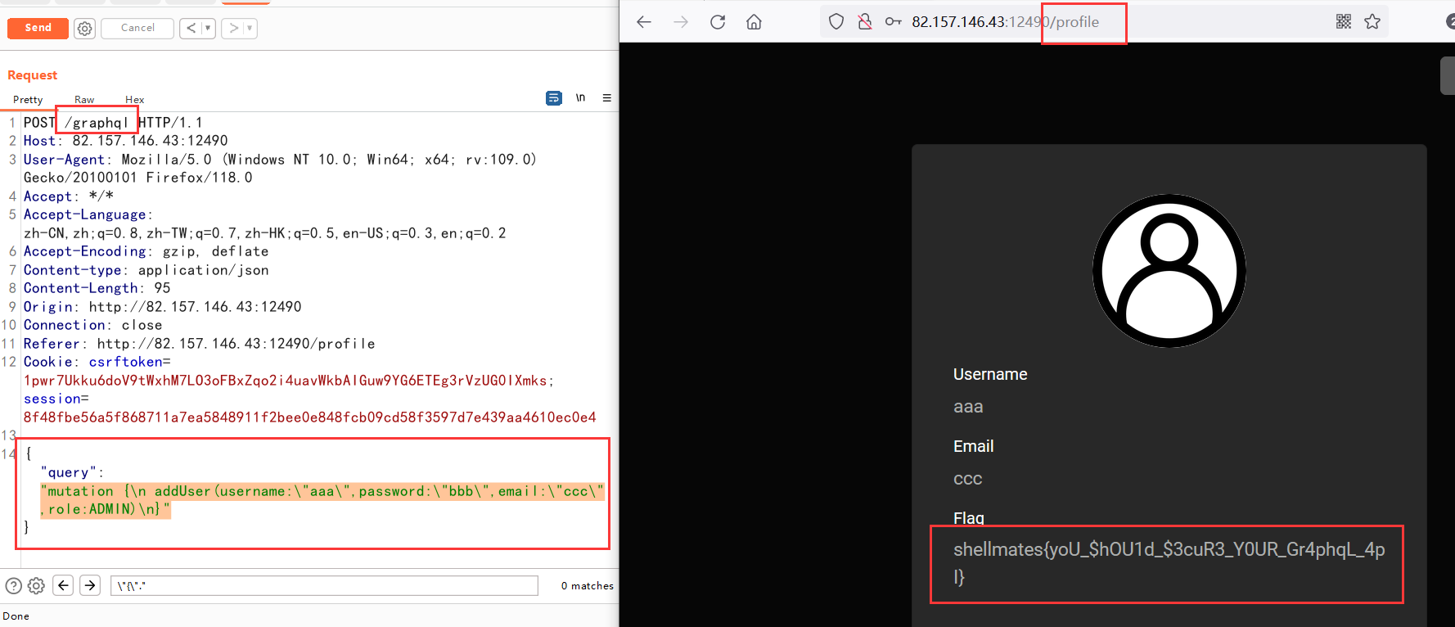Screen dimensions: 1455x627
Task: Click the QR code icon in address bar
Action: click(1344, 22)
